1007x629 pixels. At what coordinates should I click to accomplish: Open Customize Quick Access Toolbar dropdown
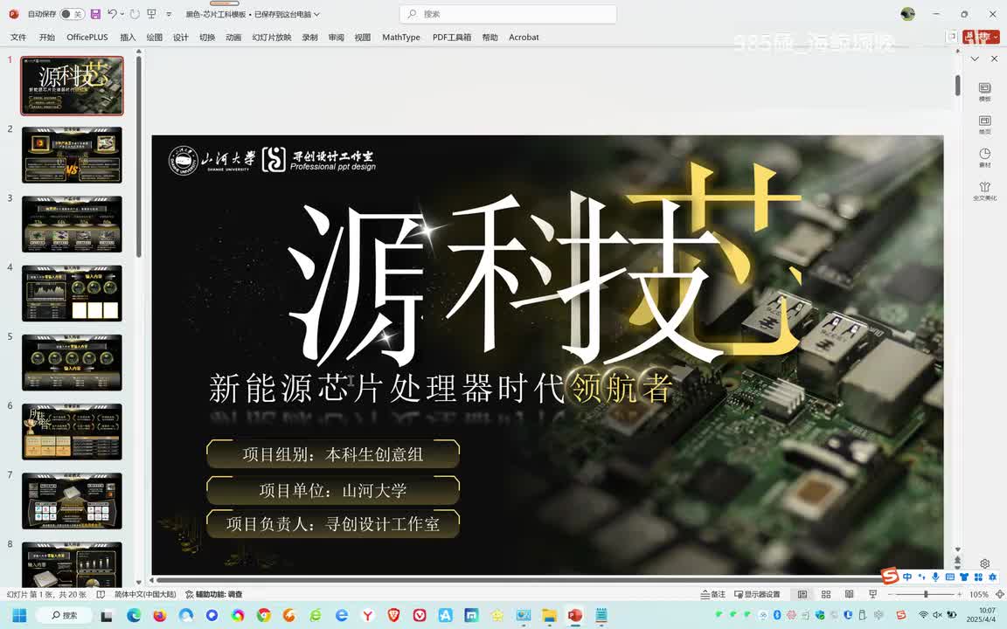[x=169, y=14]
